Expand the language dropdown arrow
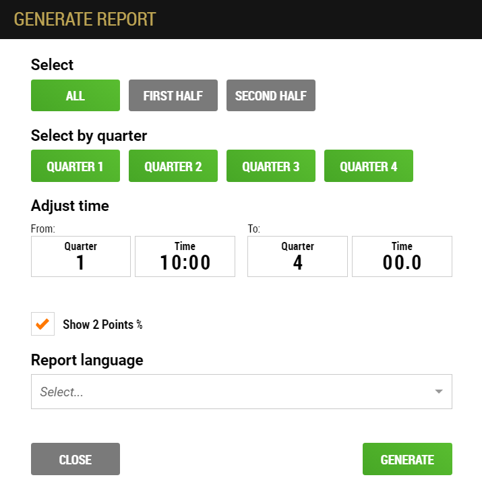 click(x=439, y=392)
